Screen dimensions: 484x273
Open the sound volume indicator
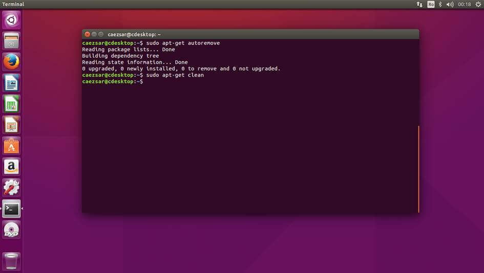450,4
